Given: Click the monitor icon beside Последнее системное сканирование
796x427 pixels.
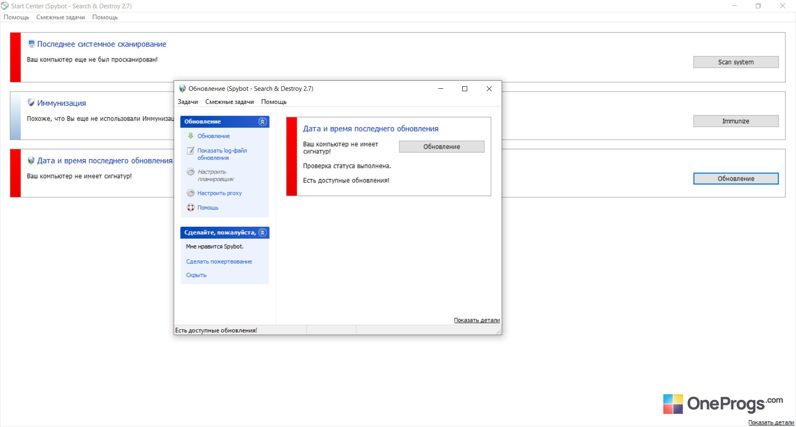Looking at the screenshot, I should pyautogui.click(x=31, y=44).
